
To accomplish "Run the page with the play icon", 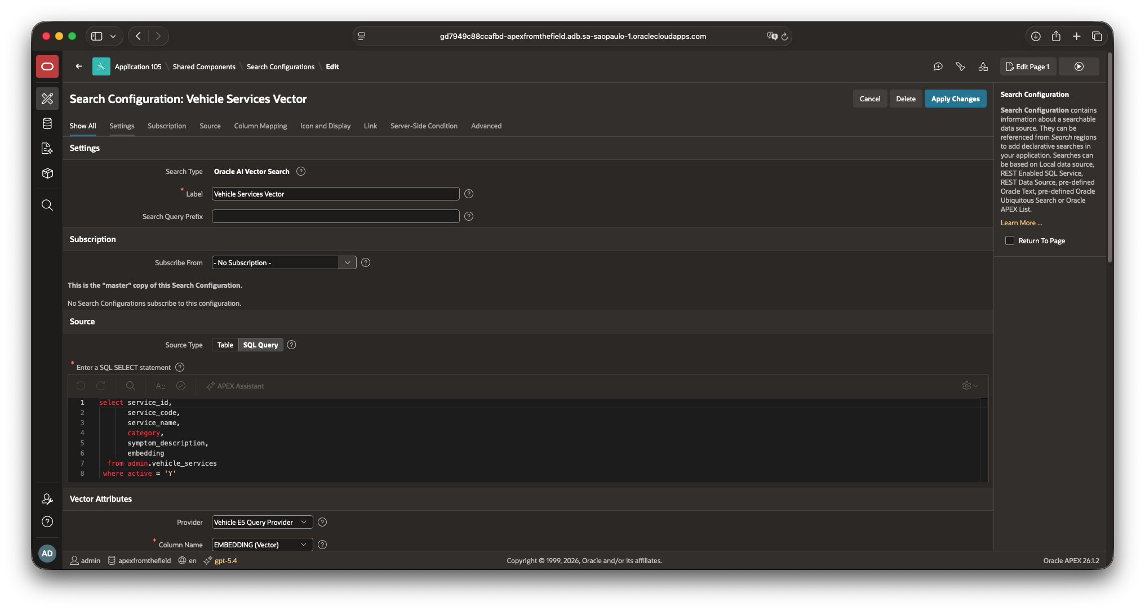I will (1079, 66).
